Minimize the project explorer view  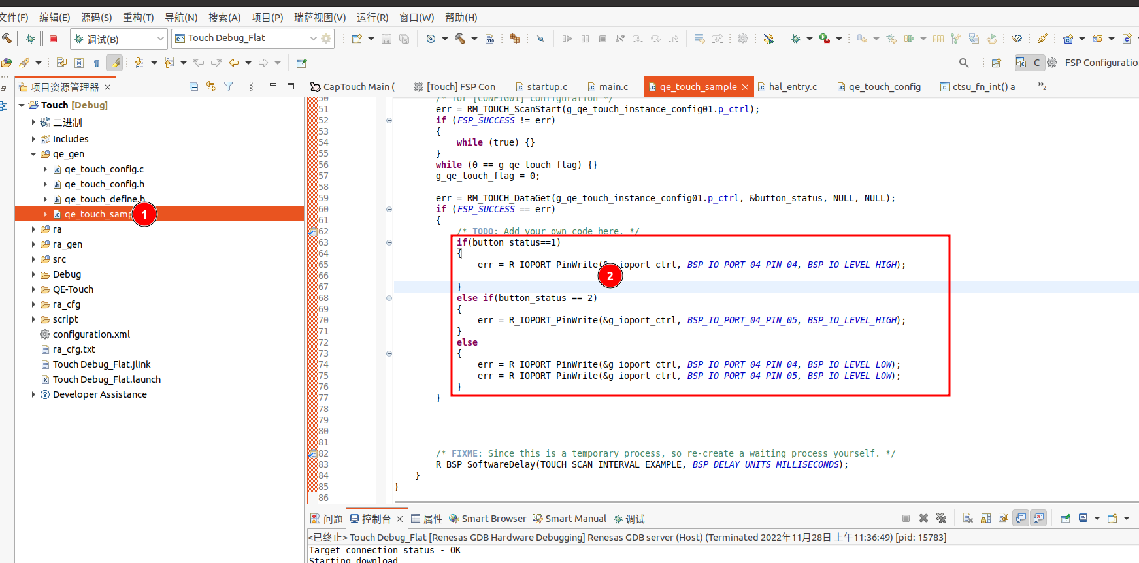pyautogui.click(x=273, y=86)
